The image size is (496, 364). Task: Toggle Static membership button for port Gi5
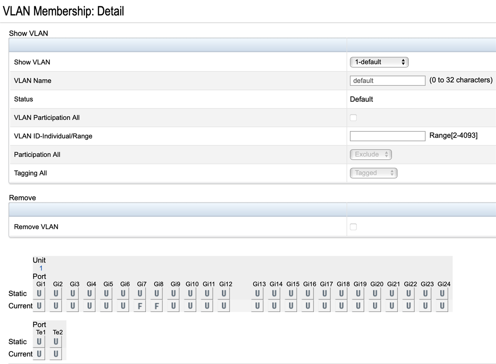pos(106,293)
